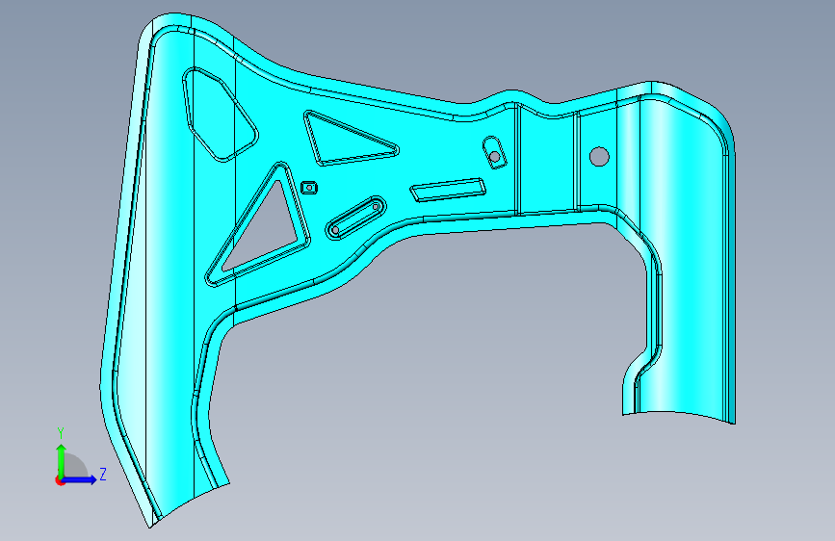This screenshot has height=541, width=835.
Task: Select the elongated slot with two small holes
Action: tap(355, 218)
